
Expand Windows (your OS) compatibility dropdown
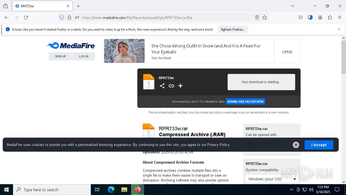coord(272,179)
